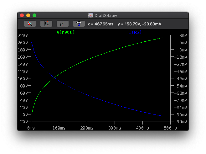This screenshot has width=206, height=154.
Task: Click the 220V left axis label
Action: 23,35
